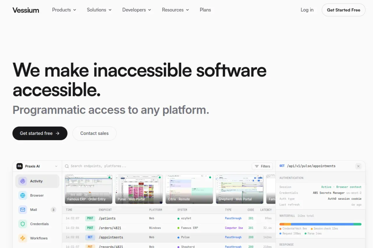Click the Request 108ms legend entry
The height and width of the screenshot is (248, 373).
(x=291, y=233)
